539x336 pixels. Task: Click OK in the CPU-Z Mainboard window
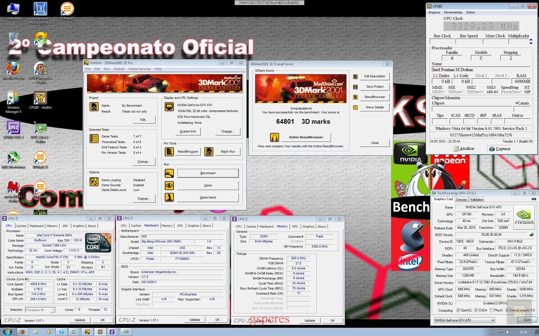tap(217, 320)
